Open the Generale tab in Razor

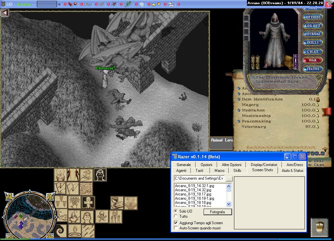(x=184, y=165)
